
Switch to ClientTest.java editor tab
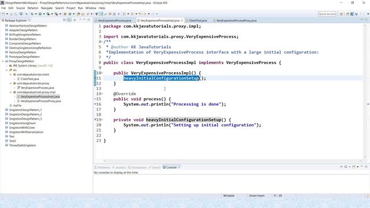click(198, 21)
